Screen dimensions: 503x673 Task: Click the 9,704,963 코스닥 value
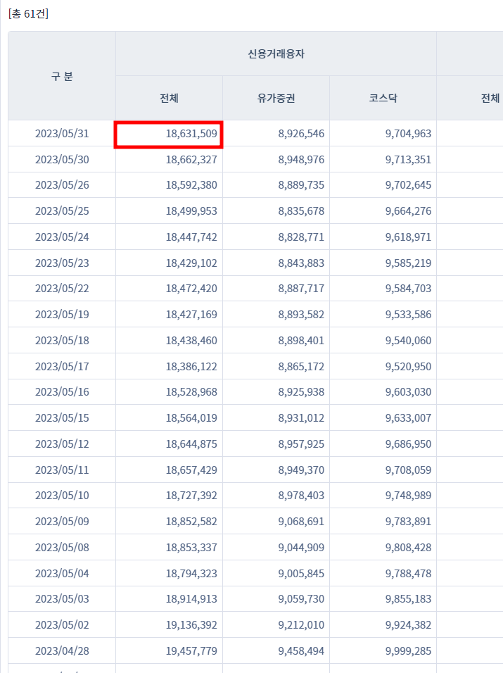coord(408,134)
